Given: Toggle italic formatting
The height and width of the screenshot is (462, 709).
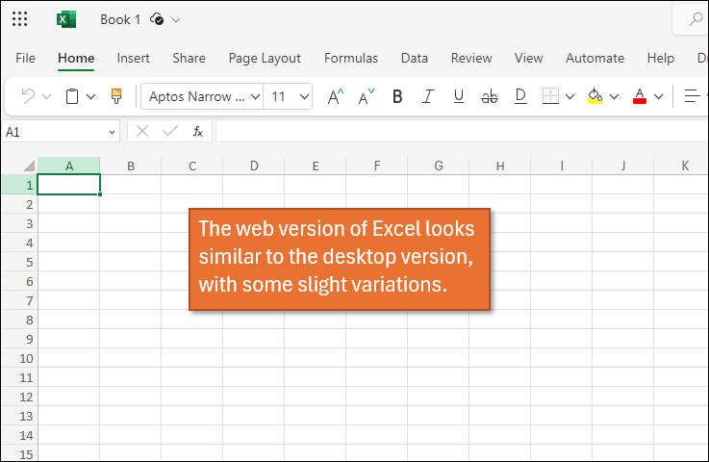Looking at the screenshot, I should pos(428,96).
